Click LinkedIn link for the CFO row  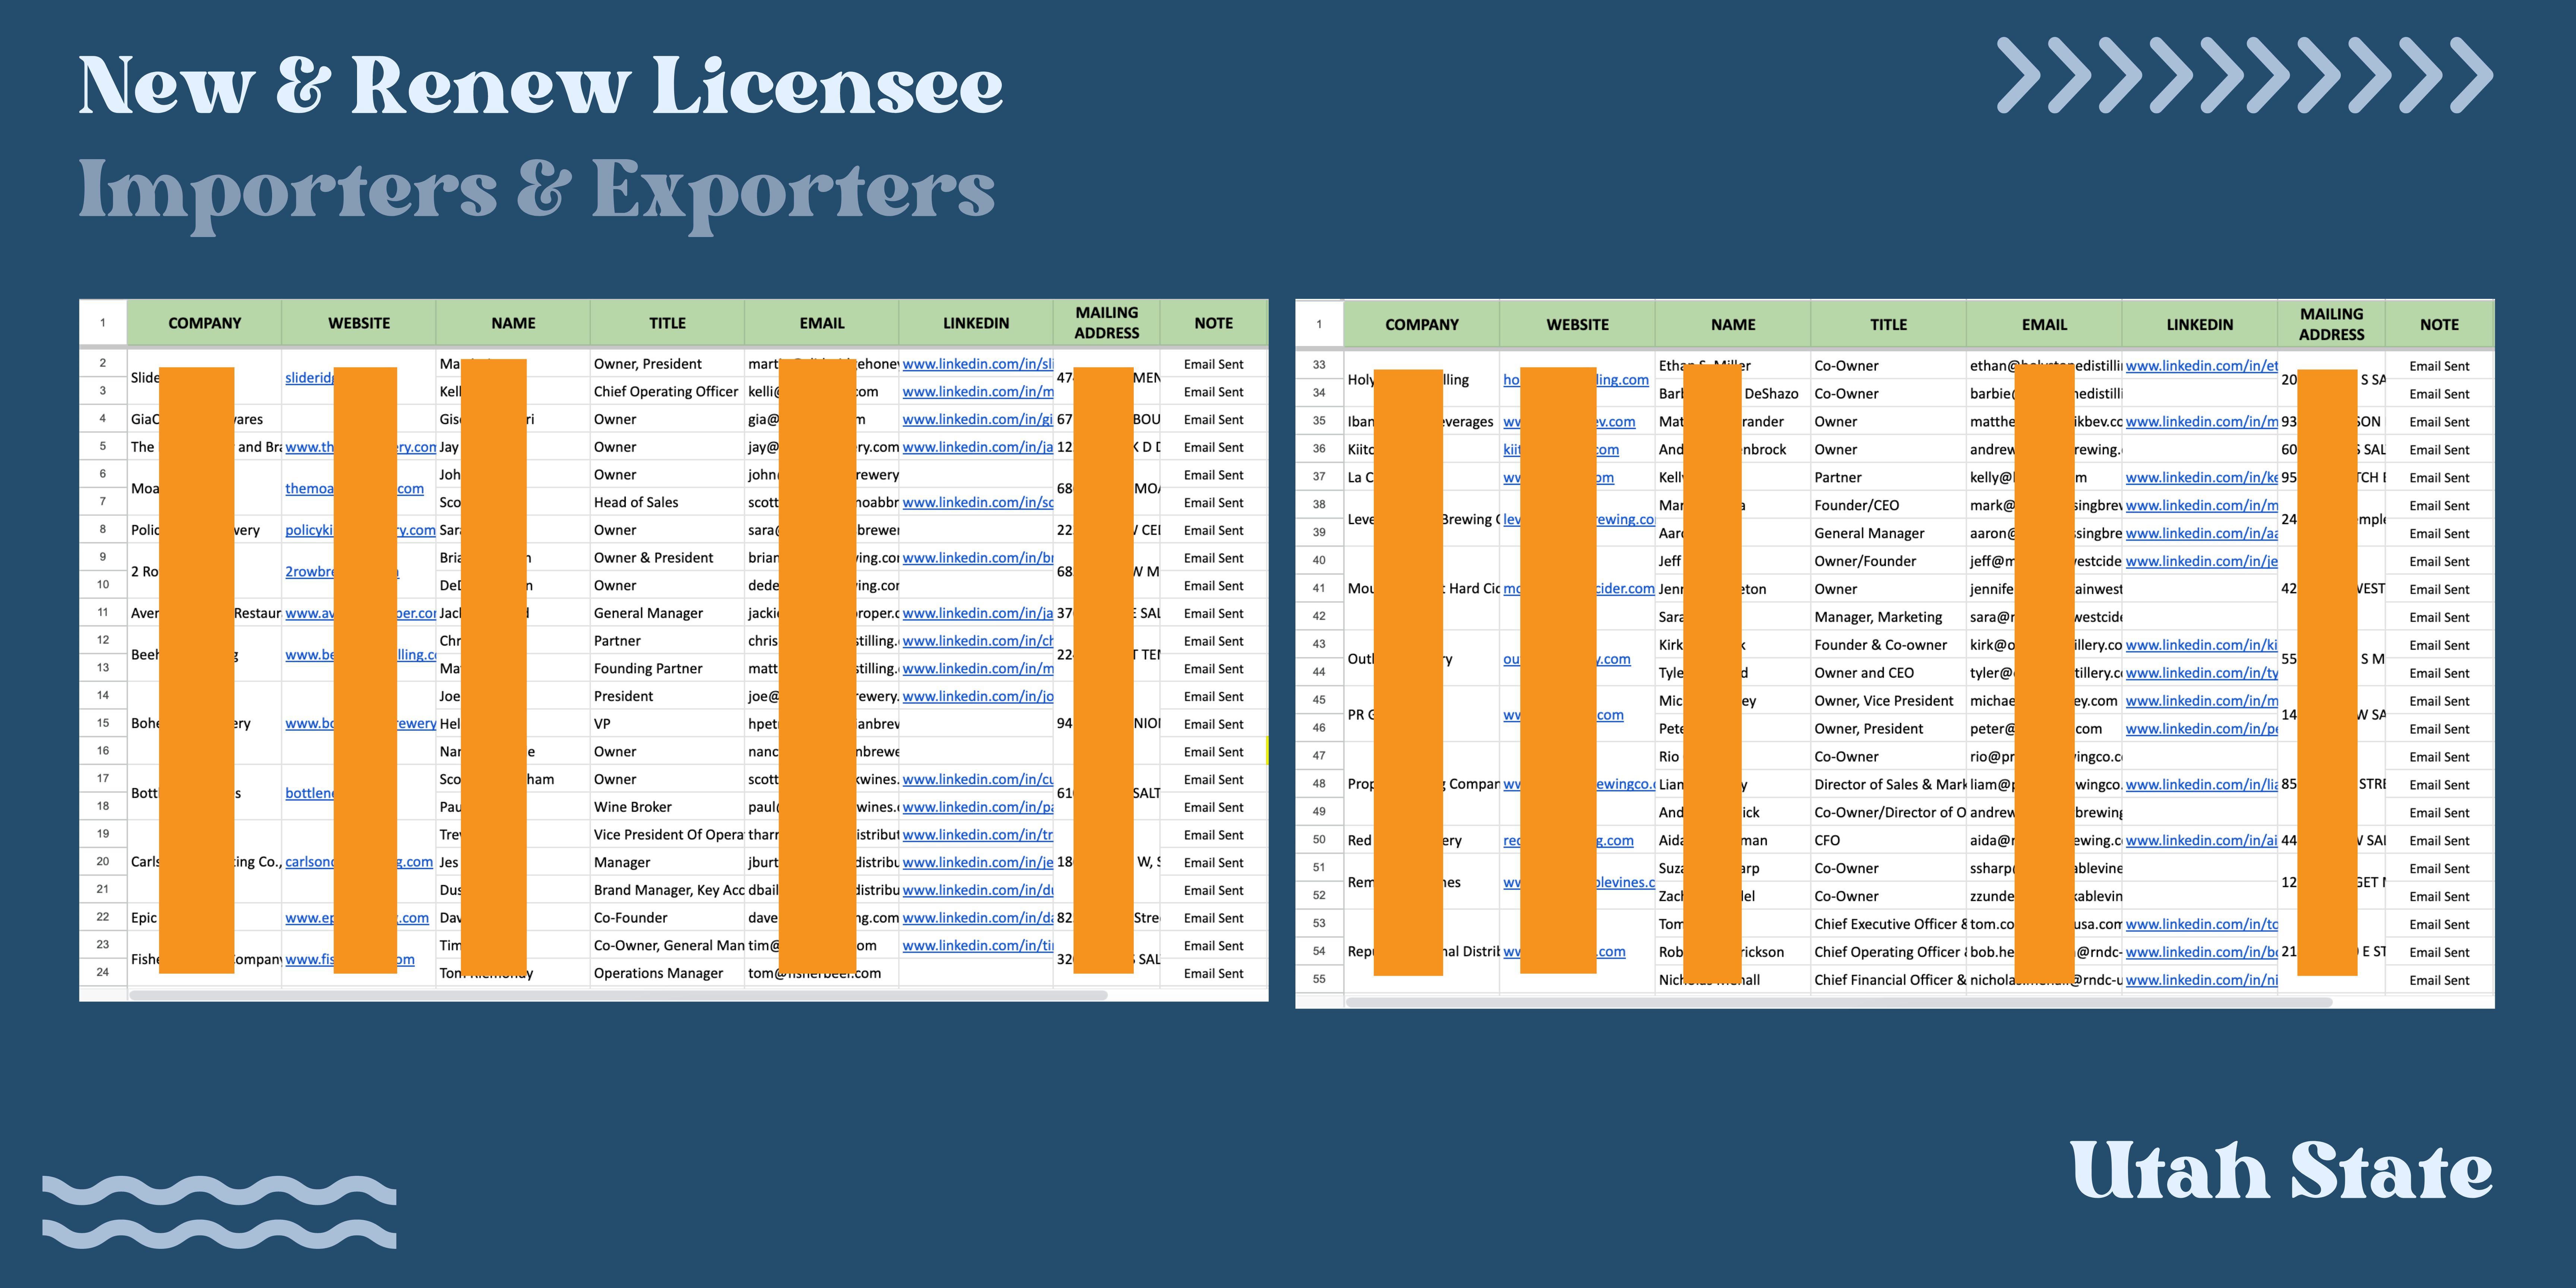tap(2201, 840)
